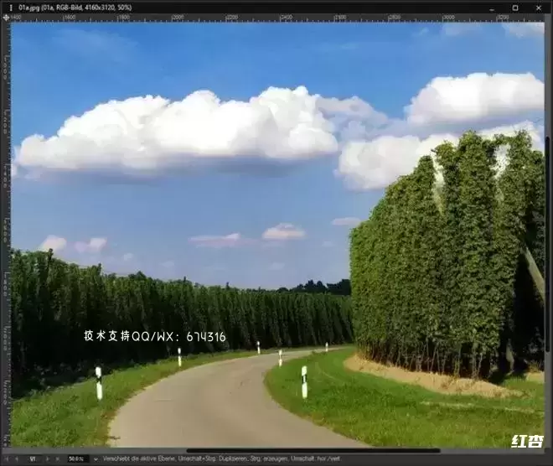
Task: Open the window menu with three dots
Action: [x=10, y=8]
